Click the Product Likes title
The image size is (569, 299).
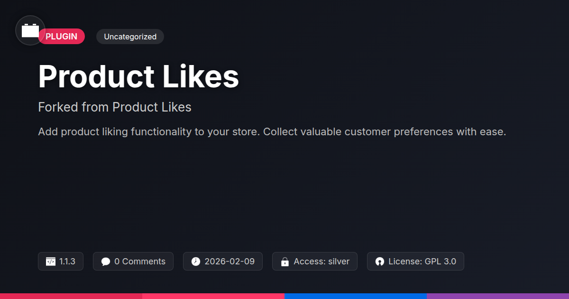tap(138, 76)
